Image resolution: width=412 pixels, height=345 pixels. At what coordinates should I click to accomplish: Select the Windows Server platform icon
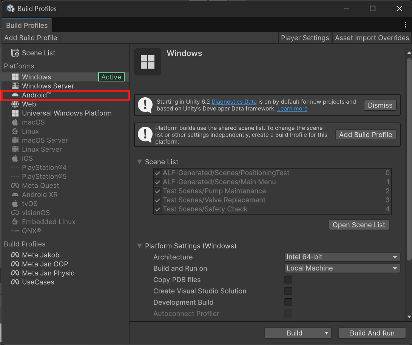15,86
